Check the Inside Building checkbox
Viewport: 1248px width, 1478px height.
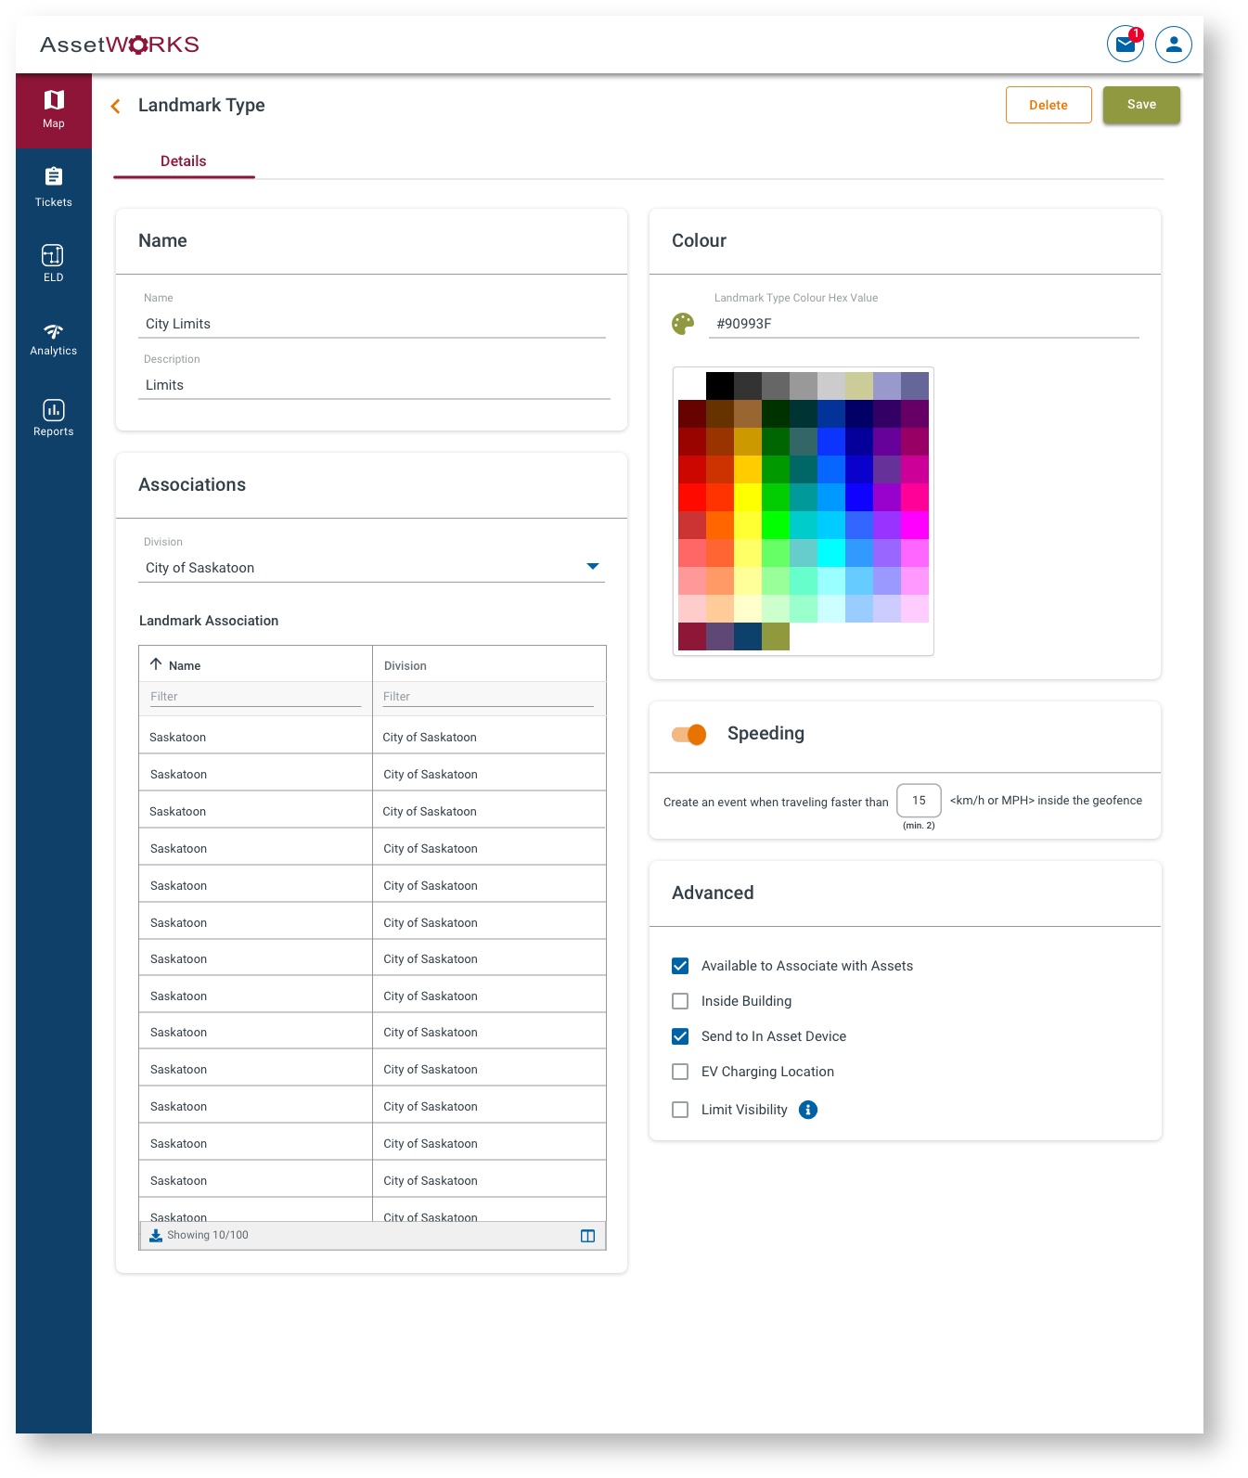coord(680,1001)
